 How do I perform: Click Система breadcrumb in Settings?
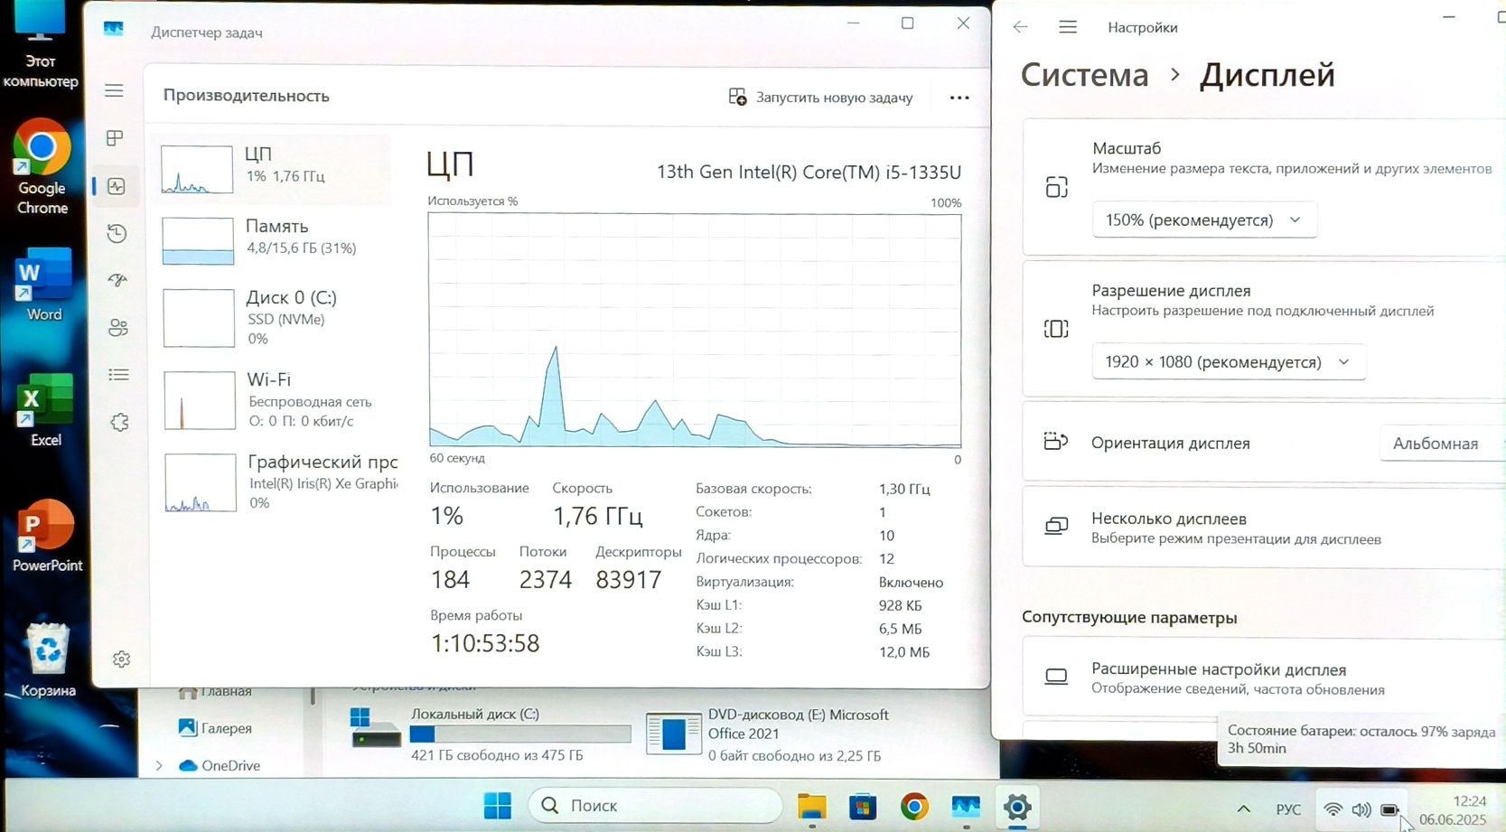pos(1084,75)
